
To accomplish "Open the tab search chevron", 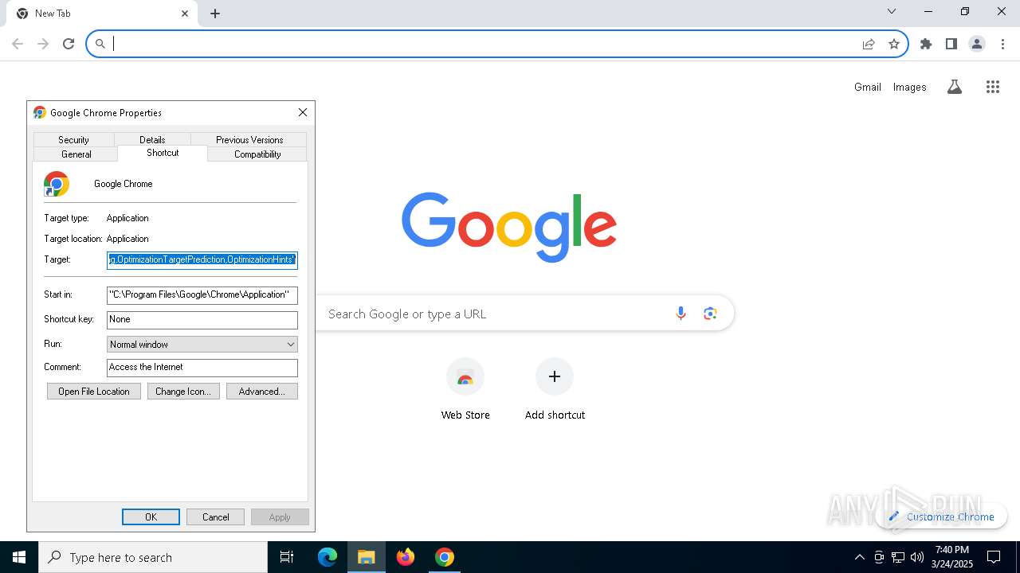I will point(892,11).
